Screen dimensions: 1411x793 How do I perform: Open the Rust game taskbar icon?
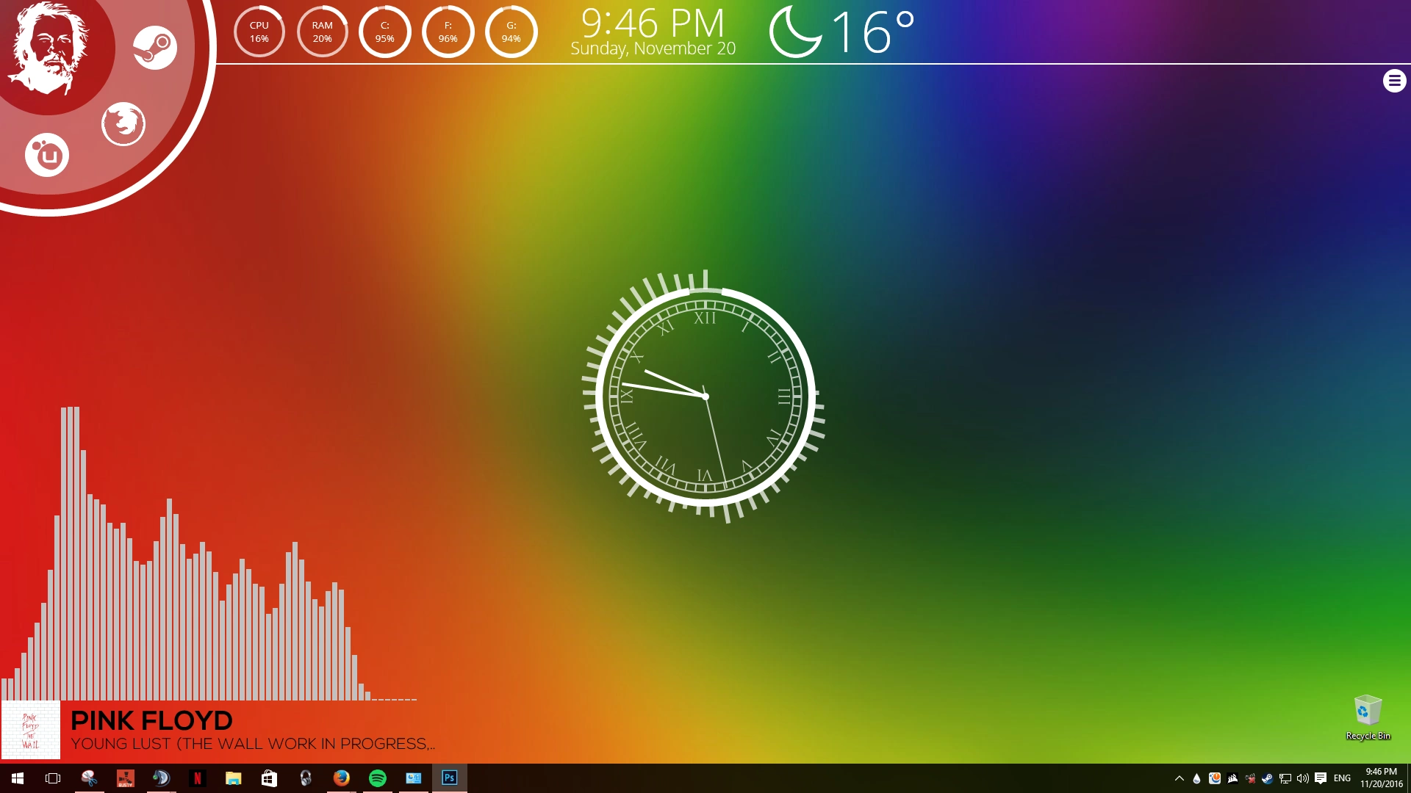(126, 778)
